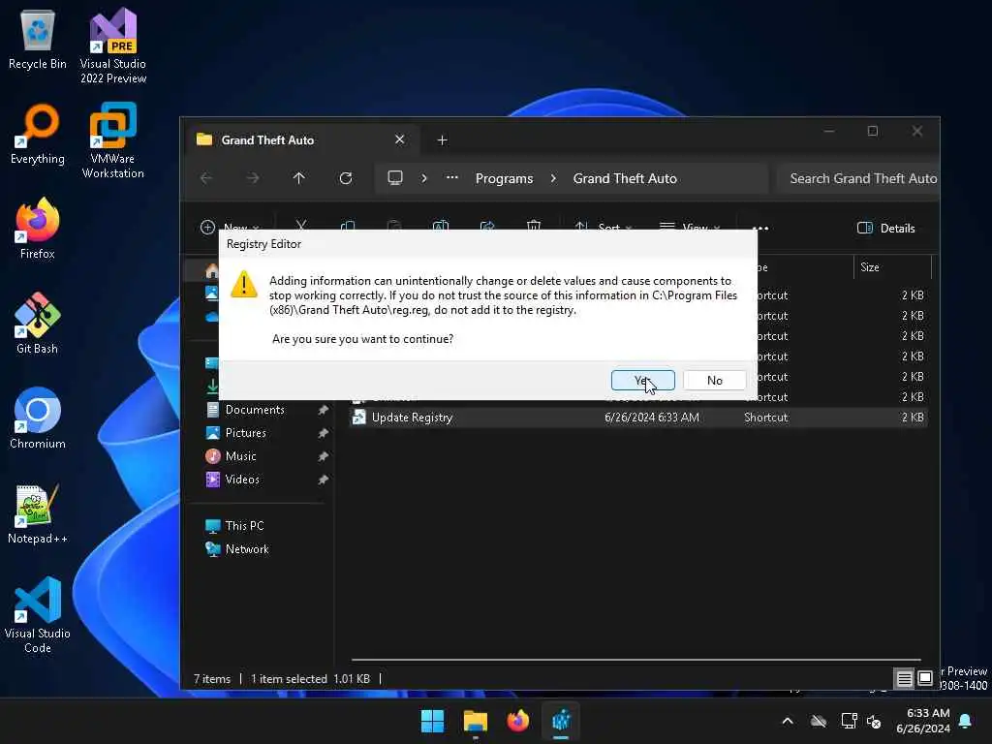Screen dimensions: 992x744
Task: Click the pin icon beside Music
Action: (x=323, y=457)
